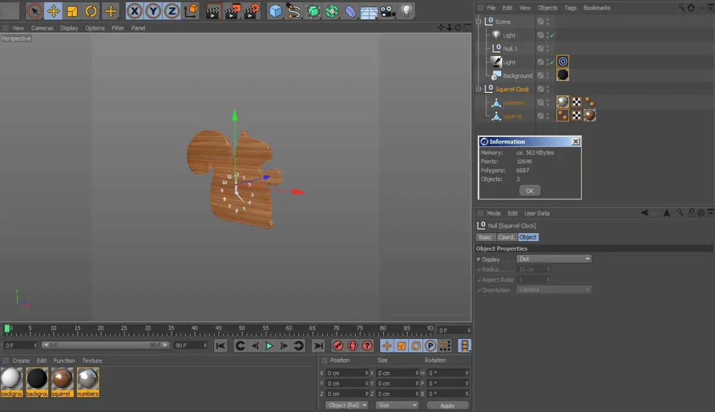The width and height of the screenshot is (715, 412).
Task: Select the target tag on Light
Action: pyautogui.click(x=562, y=62)
